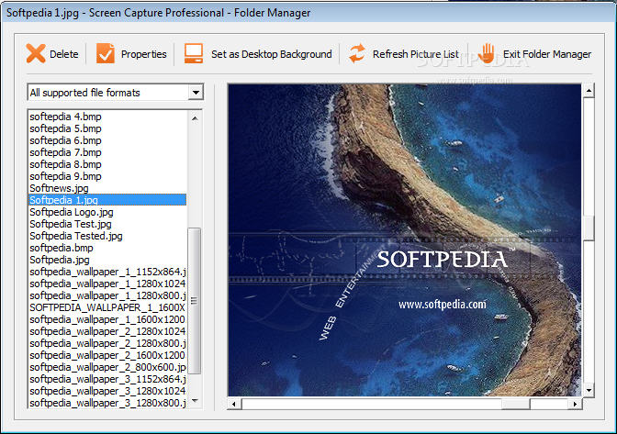Image resolution: width=617 pixels, height=434 pixels.
Task: Select softpedia_wallpaper_2_1600x1200 file
Action: [107, 355]
